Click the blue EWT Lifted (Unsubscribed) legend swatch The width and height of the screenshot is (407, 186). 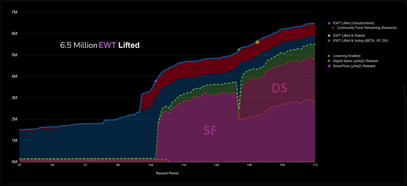pyautogui.click(x=329, y=23)
